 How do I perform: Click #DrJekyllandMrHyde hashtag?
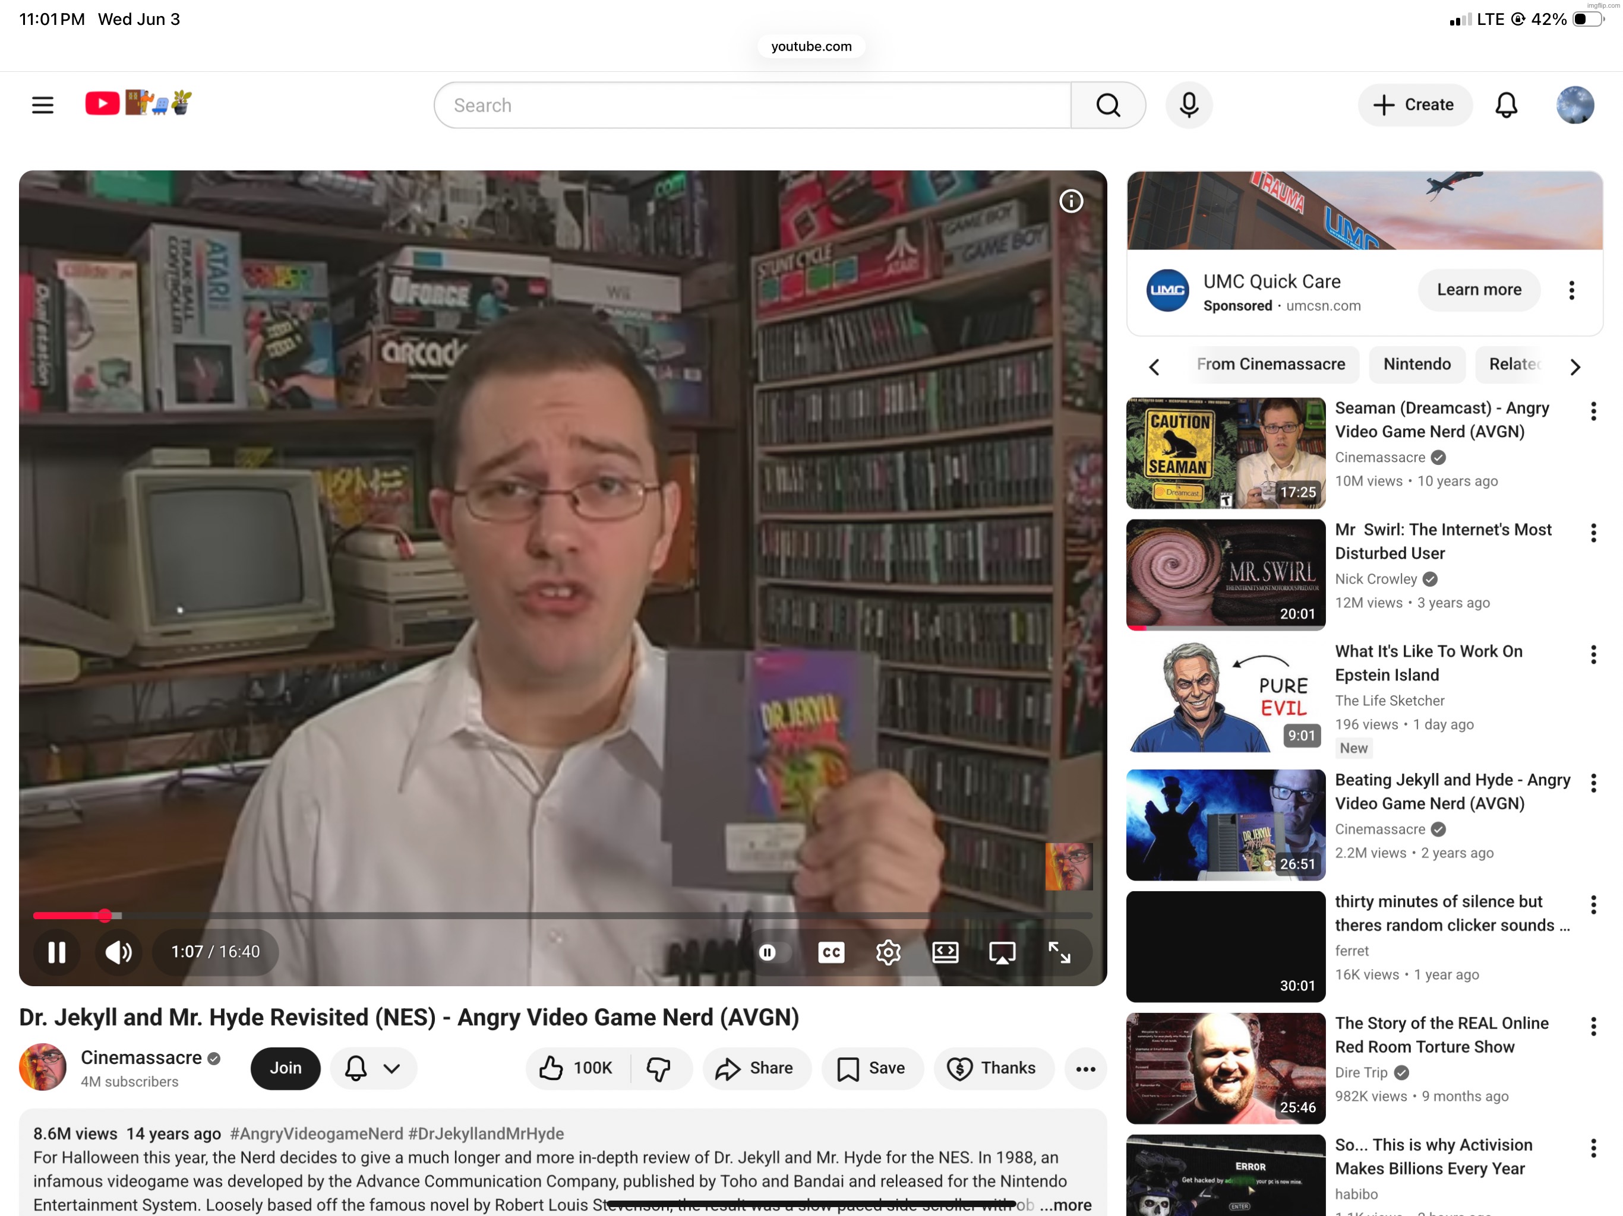point(486,1133)
